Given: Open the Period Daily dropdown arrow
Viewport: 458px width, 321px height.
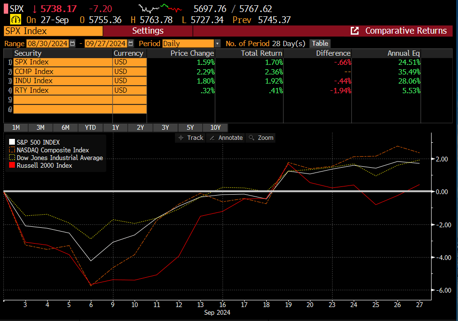Looking at the screenshot, I should 217,44.
